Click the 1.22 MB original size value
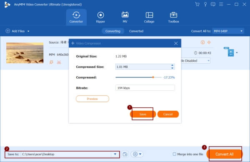The image size is (250, 162). pyautogui.click(x=121, y=56)
